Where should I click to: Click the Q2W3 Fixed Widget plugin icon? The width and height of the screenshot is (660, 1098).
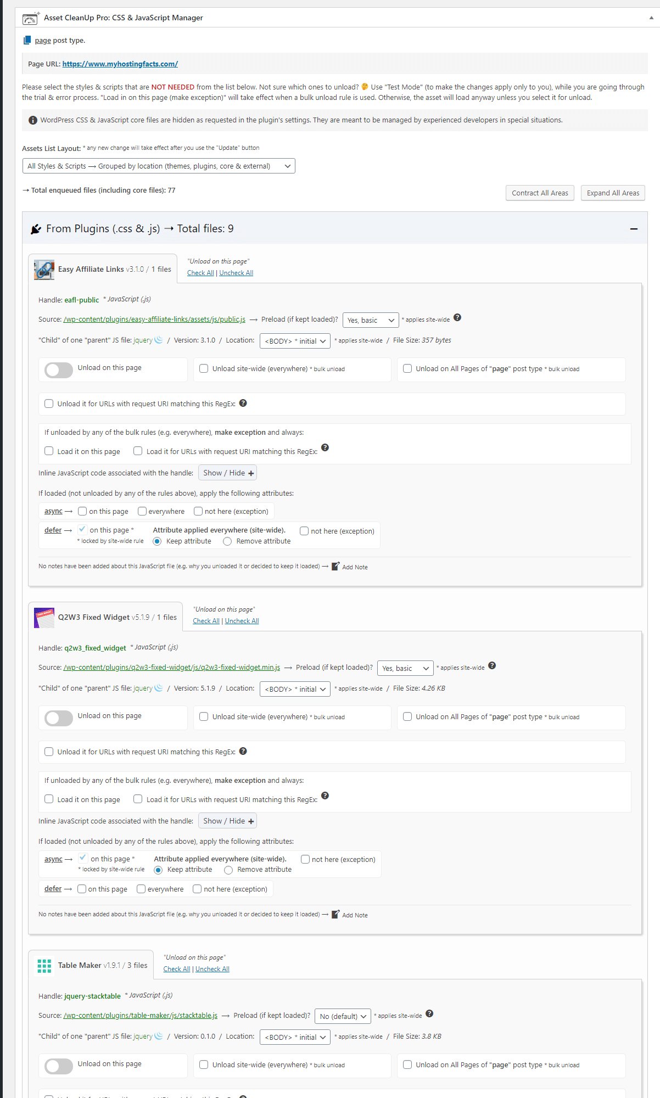(44, 618)
